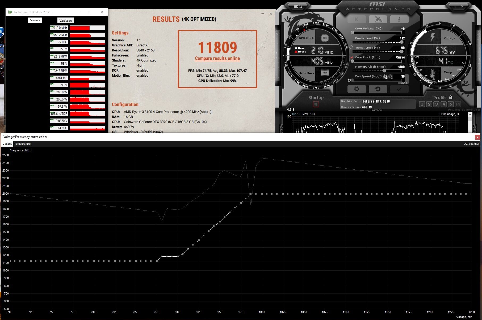Screen dimensions: 482x320
Task: Click the MEM chip icon on clock gauge
Action: point(325,73)
